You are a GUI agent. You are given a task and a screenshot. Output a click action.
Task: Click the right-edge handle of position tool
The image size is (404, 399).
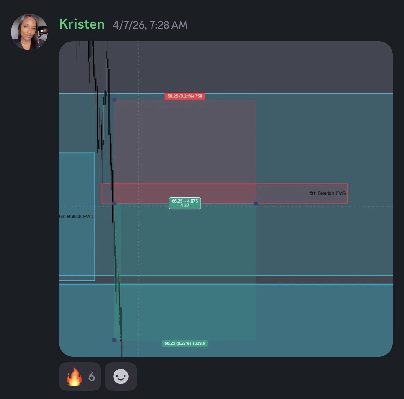click(x=256, y=203)
